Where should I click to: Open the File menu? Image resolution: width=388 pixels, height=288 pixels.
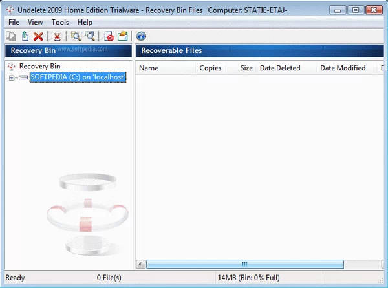click(14, 22)
